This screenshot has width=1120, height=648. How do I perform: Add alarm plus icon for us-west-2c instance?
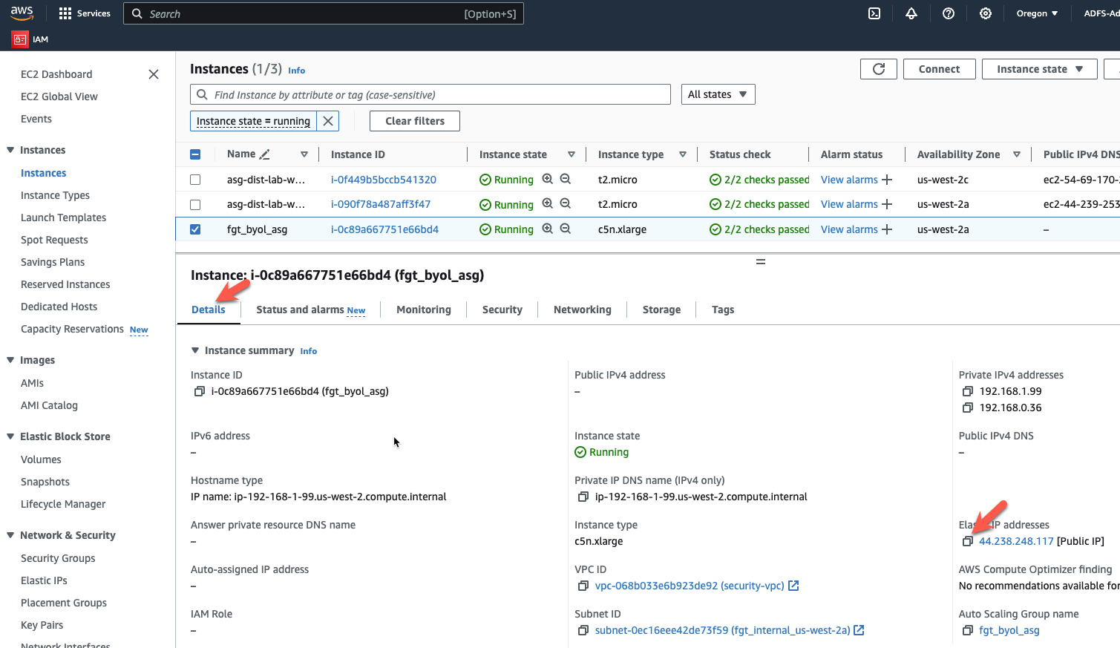887,180
